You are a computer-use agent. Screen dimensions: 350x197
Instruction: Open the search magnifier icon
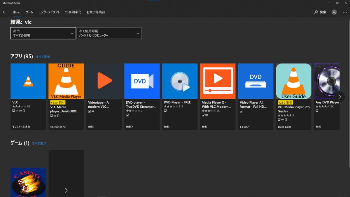316,12
